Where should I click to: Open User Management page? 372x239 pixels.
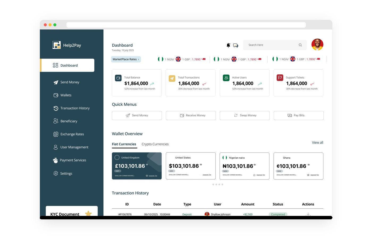pos(71,147)
